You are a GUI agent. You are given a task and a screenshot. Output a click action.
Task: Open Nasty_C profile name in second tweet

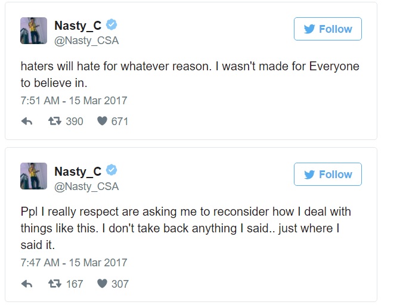pyautogui.click(x=77, y=172)
